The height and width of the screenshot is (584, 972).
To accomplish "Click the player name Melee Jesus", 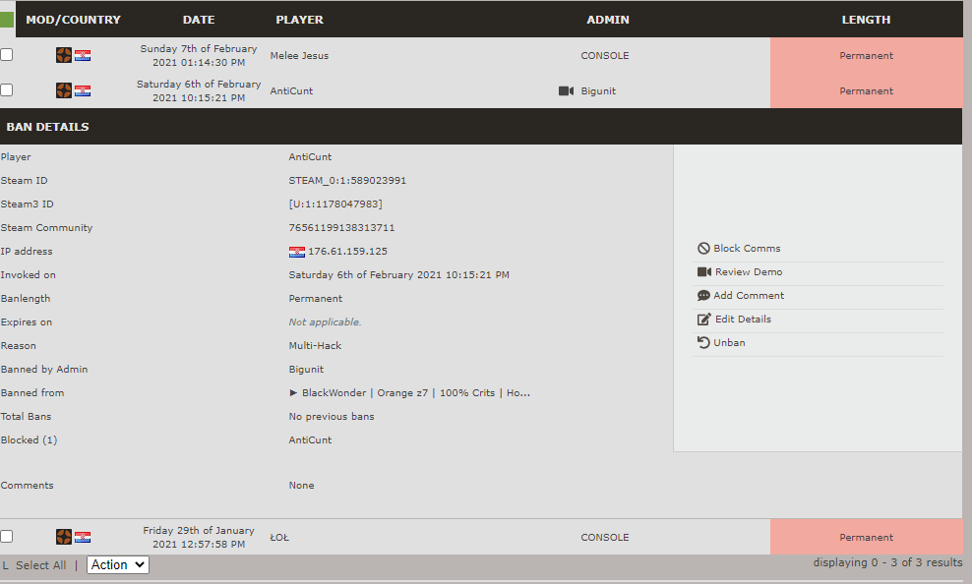I will [x=299, y=56].
